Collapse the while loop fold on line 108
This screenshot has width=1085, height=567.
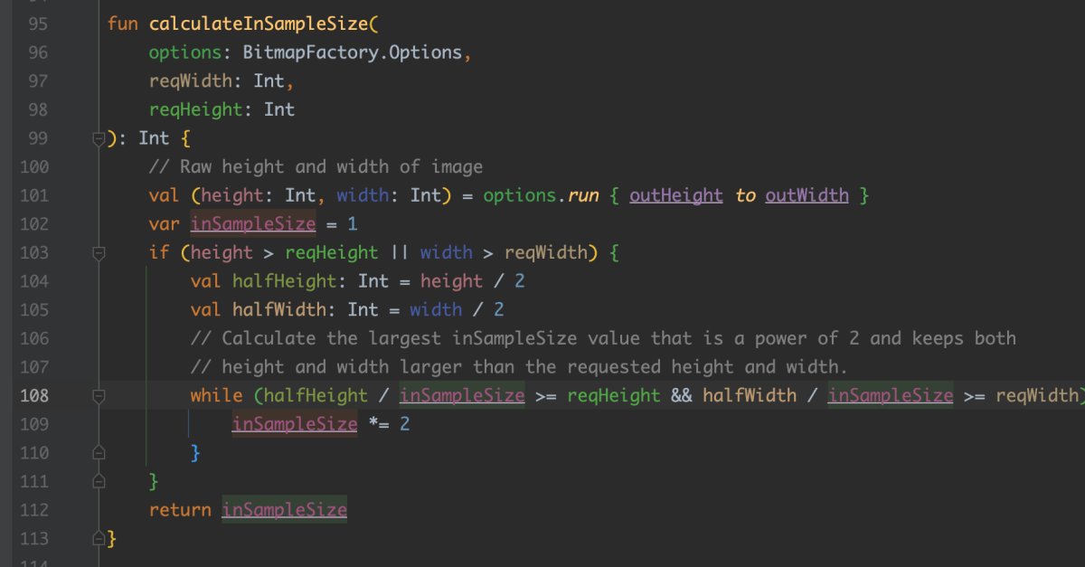(99, 396)
